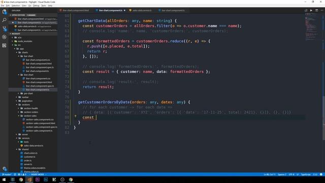The width and height of the screenshot is (325, 183).
Task: Open section-sales.component.html in explorer
Action: pos(41,124)
